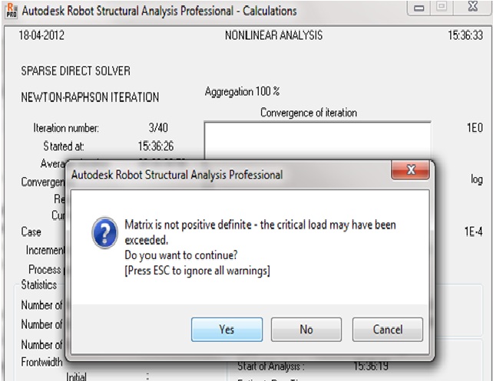The height and width of the screenshot is (381, 493).
Task: Click the Case label
Action: (31, 232)
